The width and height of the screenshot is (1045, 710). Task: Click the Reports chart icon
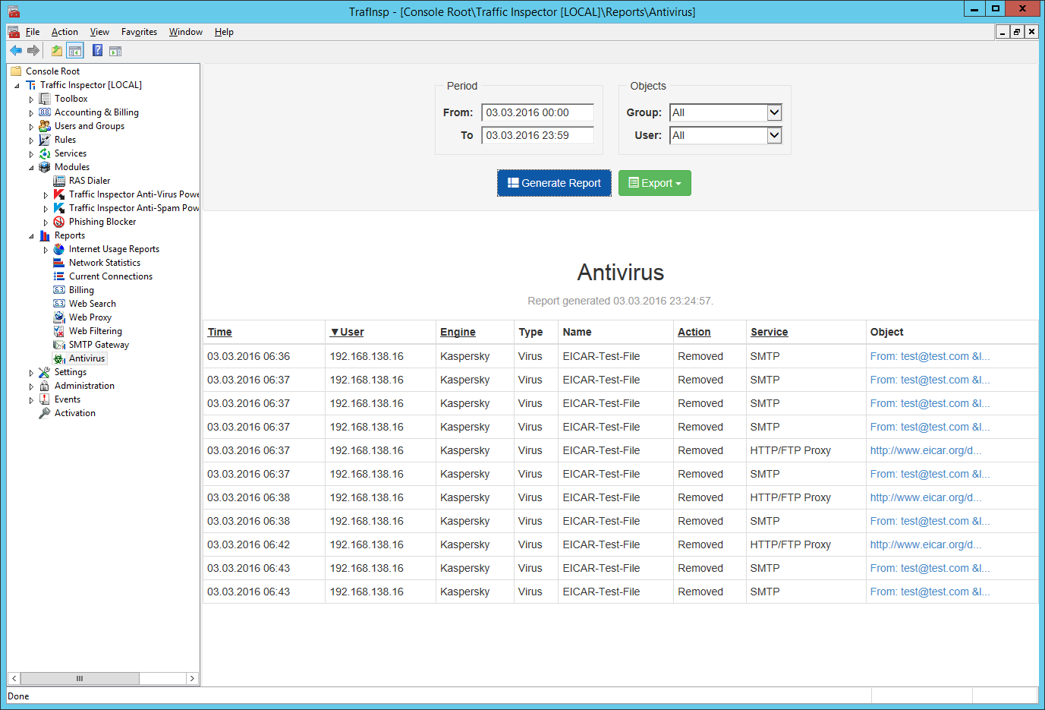point(45,235)
